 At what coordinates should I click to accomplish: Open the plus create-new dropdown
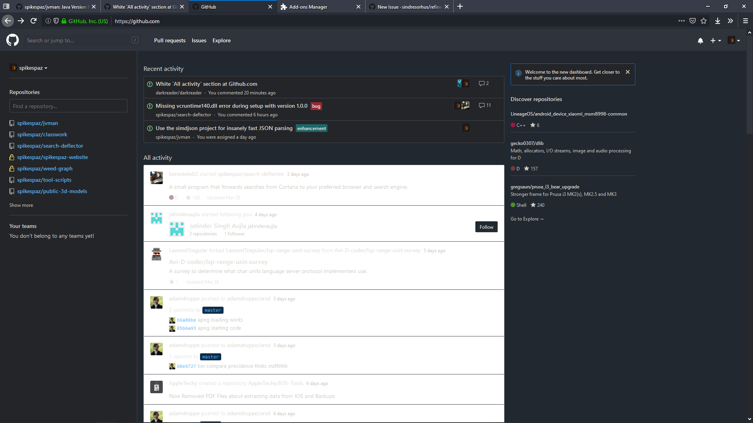point(716,40)
